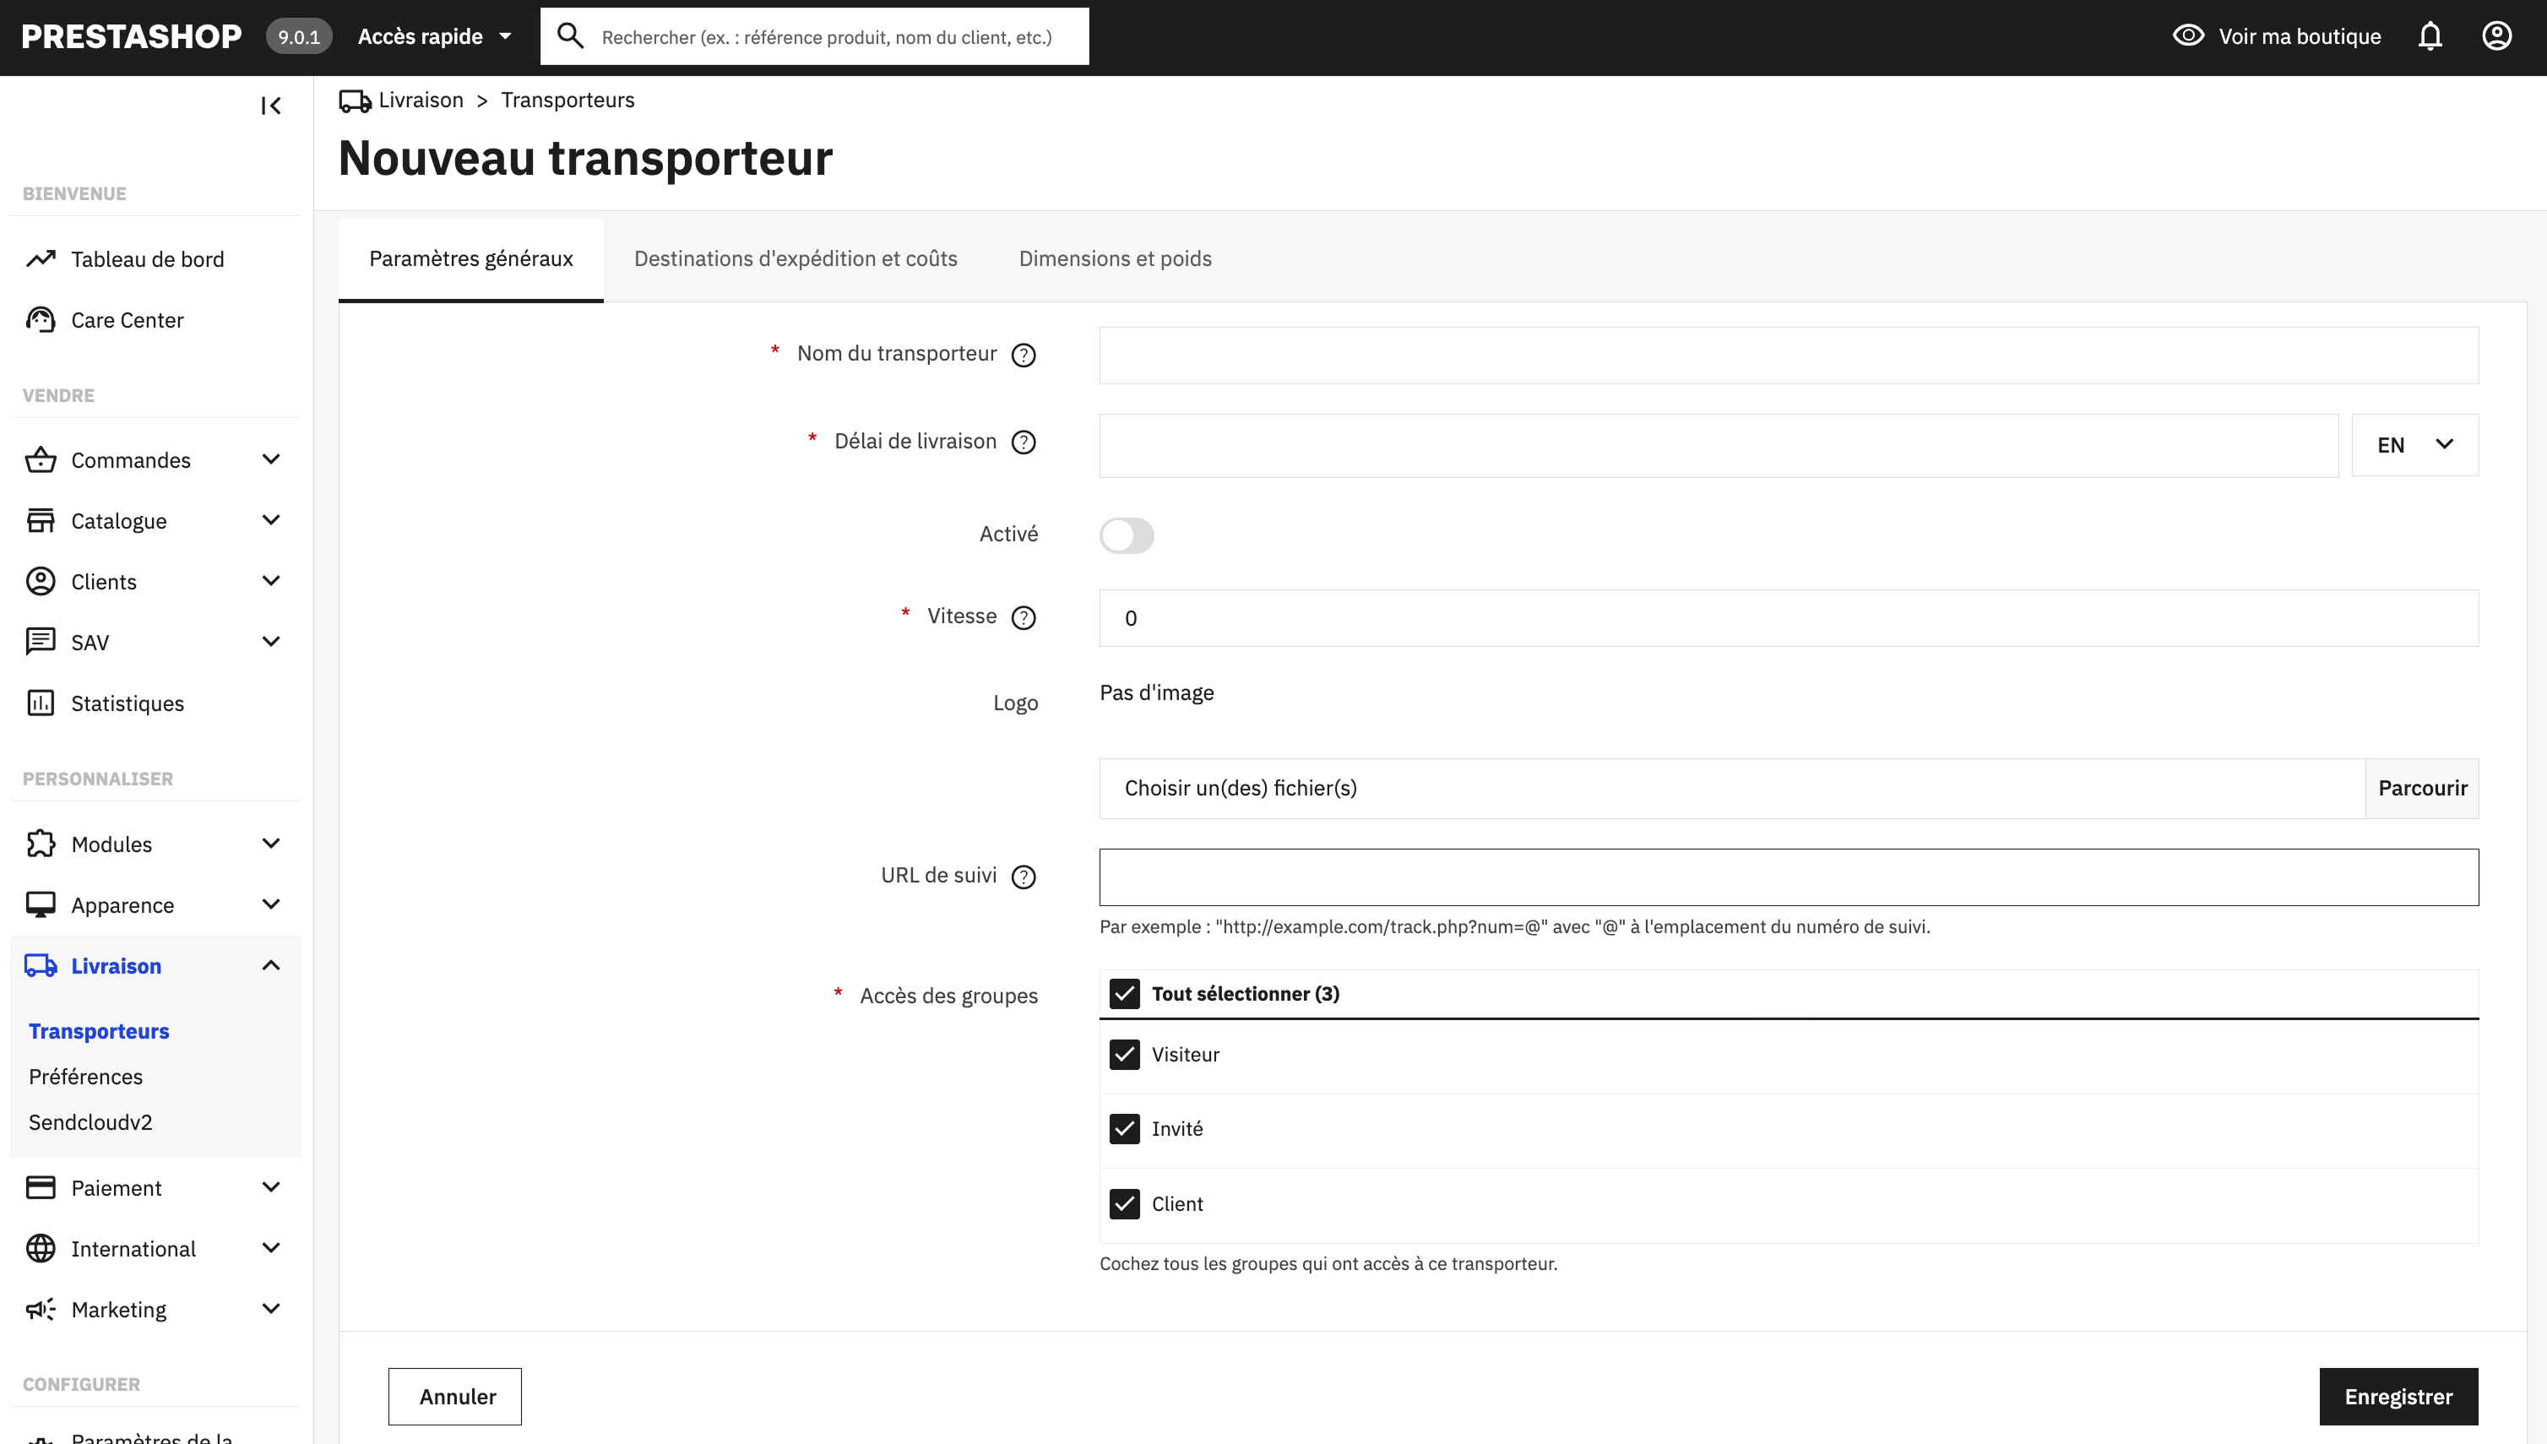Uncheck Tout sélectionner (3) checkbox

(x=1125, y=994)
